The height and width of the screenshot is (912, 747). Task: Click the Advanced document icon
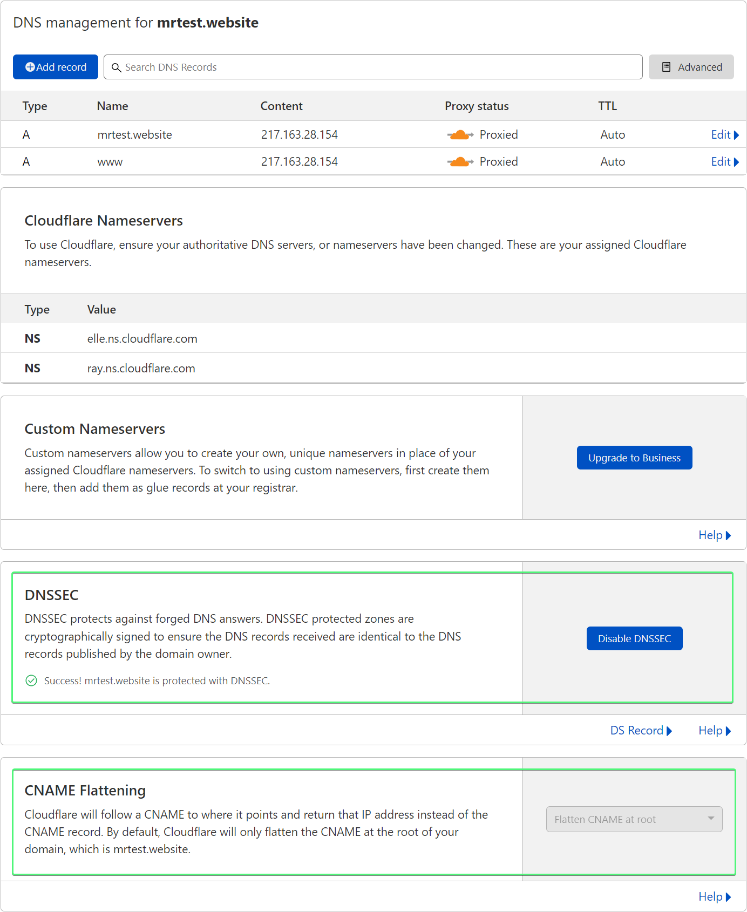coord(666,67)
